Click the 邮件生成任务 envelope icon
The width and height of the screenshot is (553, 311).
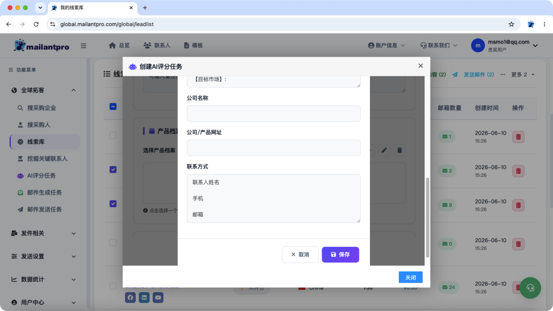click(x=20, y=193)
